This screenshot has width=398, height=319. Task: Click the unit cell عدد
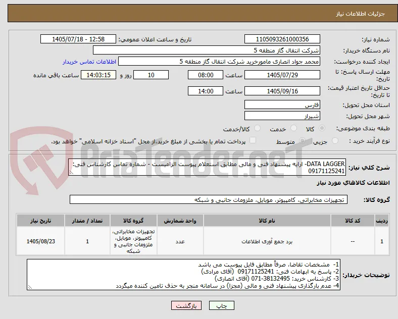coord(180,241)
